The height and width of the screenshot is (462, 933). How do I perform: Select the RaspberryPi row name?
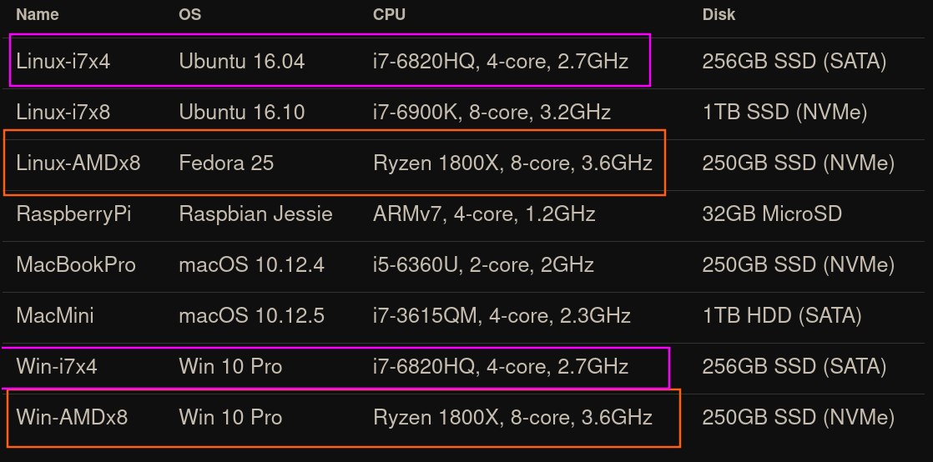tap(74, 214)
